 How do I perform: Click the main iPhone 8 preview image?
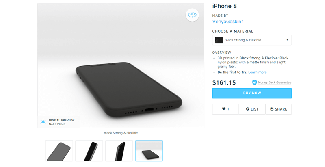pos(121,65)
